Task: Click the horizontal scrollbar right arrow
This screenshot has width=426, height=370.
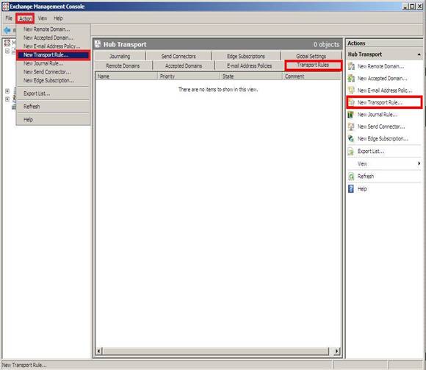Action: (337, 351)
